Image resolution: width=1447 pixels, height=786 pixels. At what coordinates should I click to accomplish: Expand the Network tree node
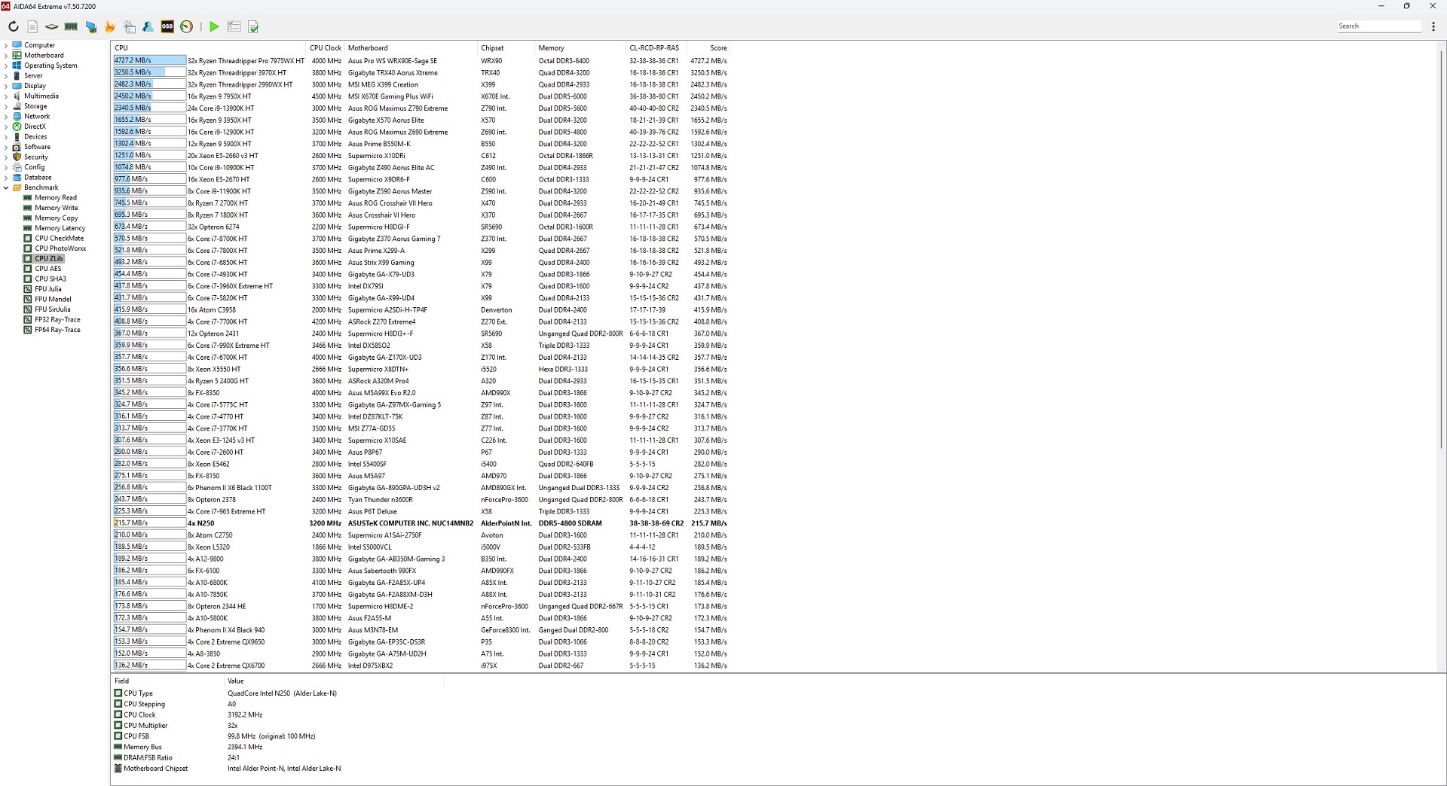pos(6,117)
